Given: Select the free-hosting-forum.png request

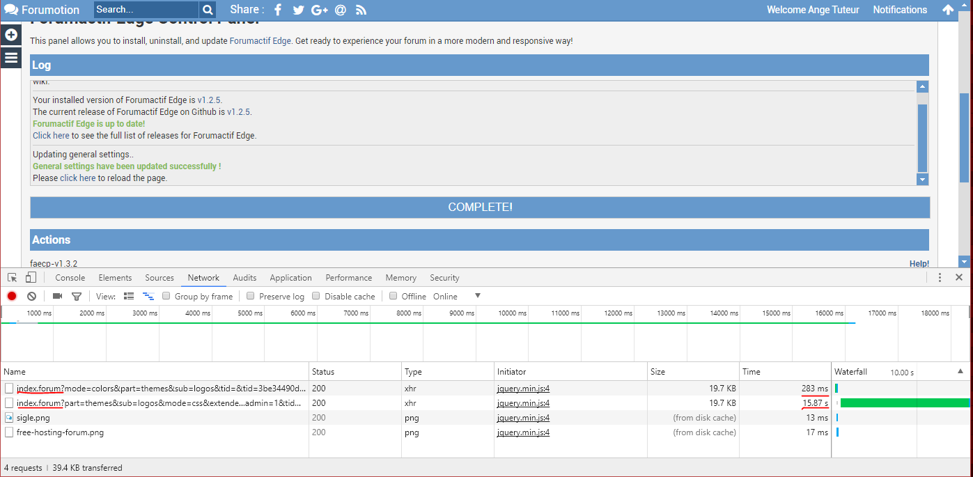Looking at the screenshot, I should 416,432.
